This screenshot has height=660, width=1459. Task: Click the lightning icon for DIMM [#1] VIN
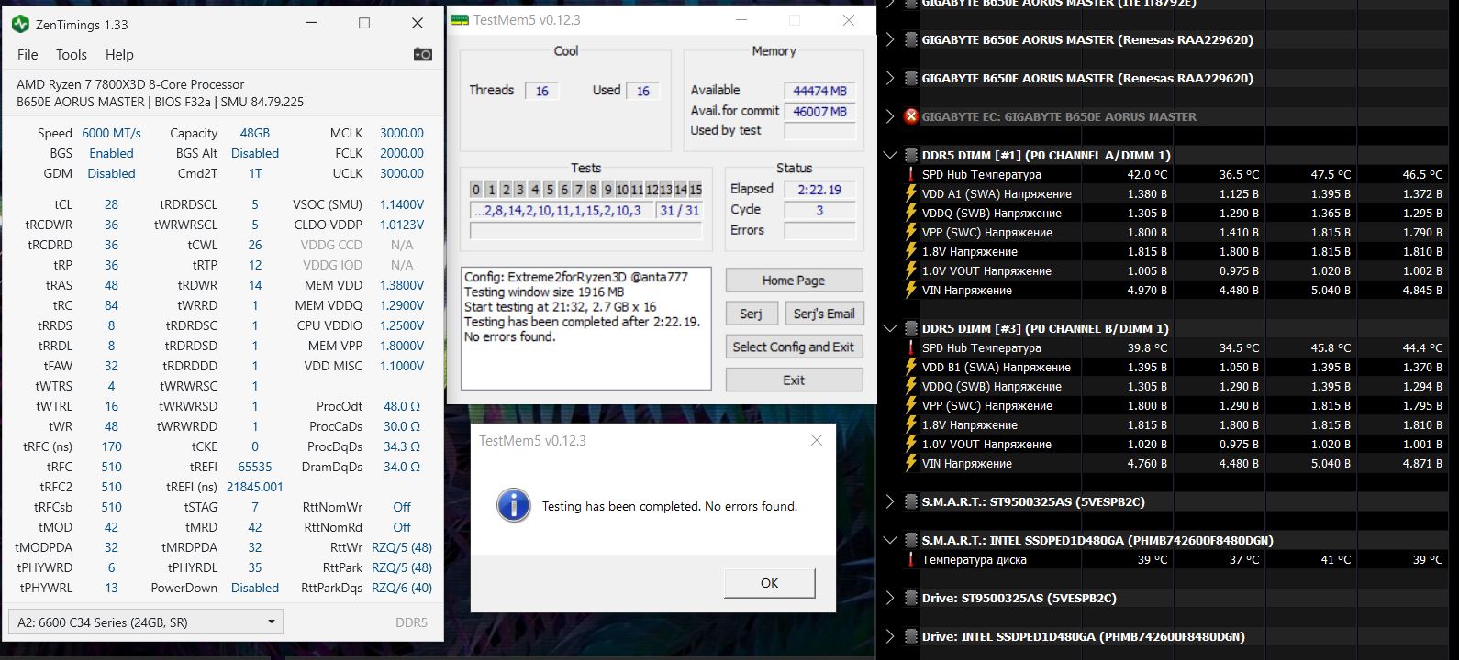(x=910, y=290)
